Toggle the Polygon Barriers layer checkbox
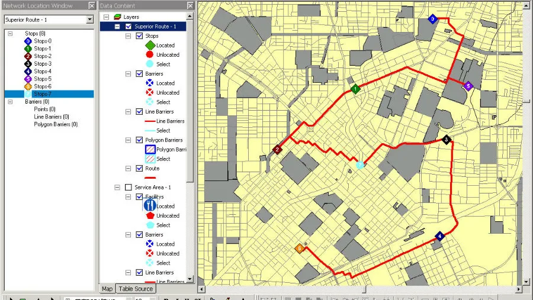 tap(139, 140)
